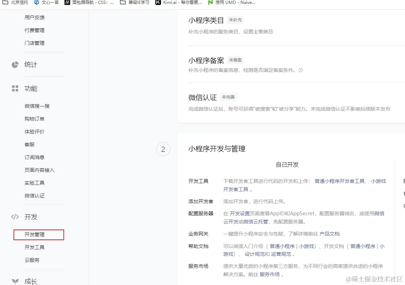Click the 微信认证 heading in main panel
The width and height of the screenshot is (405, 285).
pyautogui.click(x=202, y=97)
